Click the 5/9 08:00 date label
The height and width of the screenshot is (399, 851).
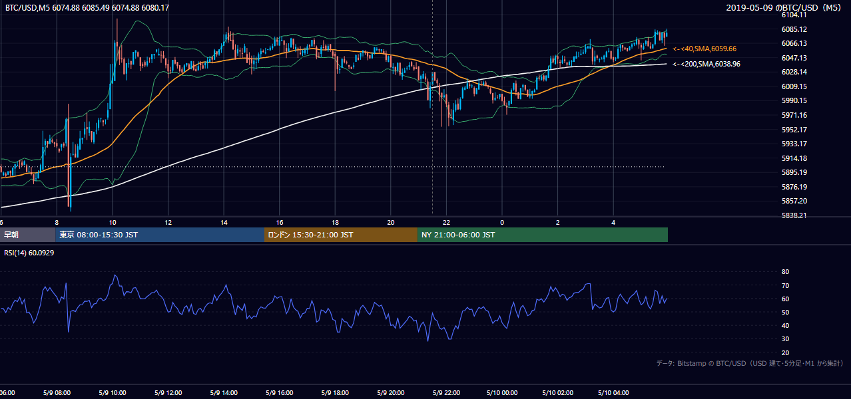56,393
